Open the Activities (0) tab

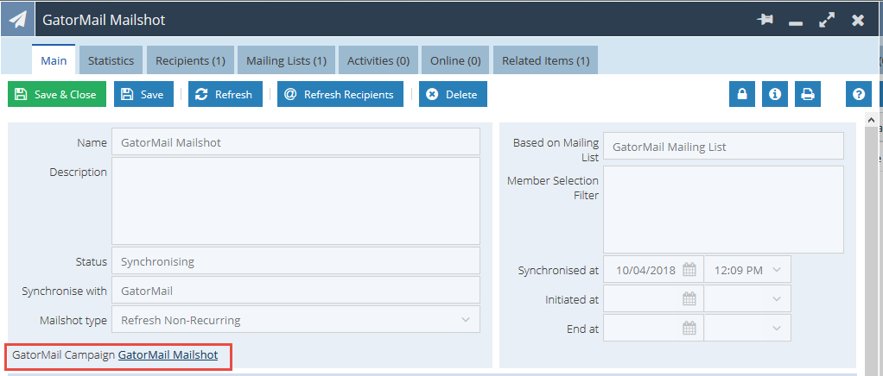tap(378, 60)
